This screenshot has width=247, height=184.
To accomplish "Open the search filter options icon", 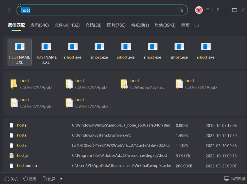I will coord(180,10).
